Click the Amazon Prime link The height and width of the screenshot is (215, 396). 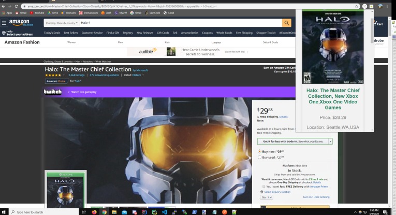point(319,187)
